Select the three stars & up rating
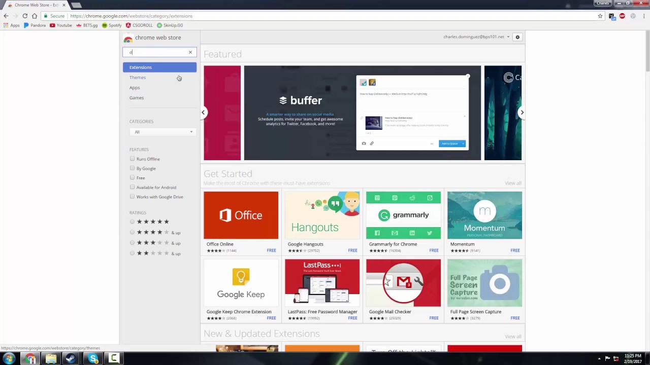The width and height of the screenshot is (650, 365). [133, 243]
